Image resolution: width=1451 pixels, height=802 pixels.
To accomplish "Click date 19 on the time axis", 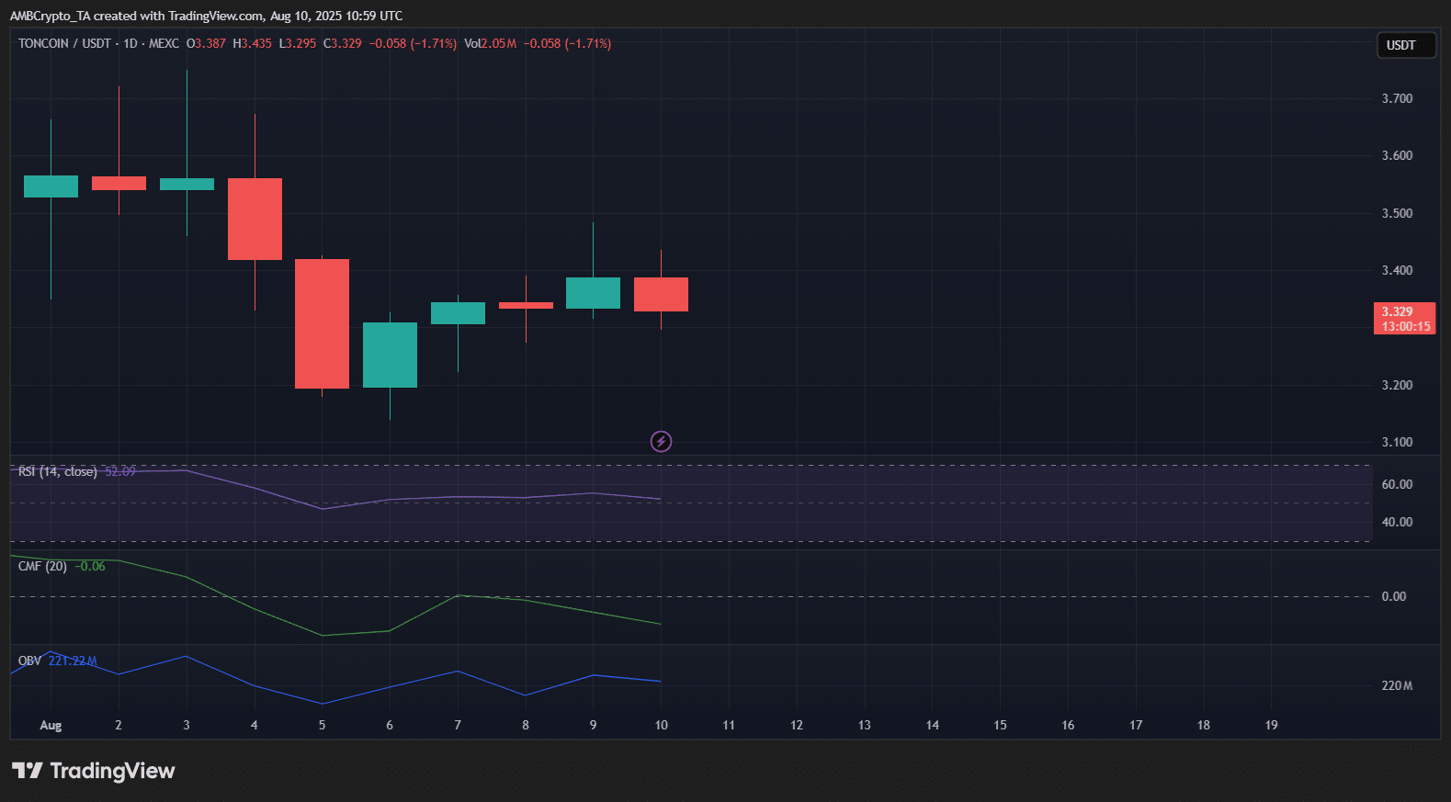I will click(1271, 725).
